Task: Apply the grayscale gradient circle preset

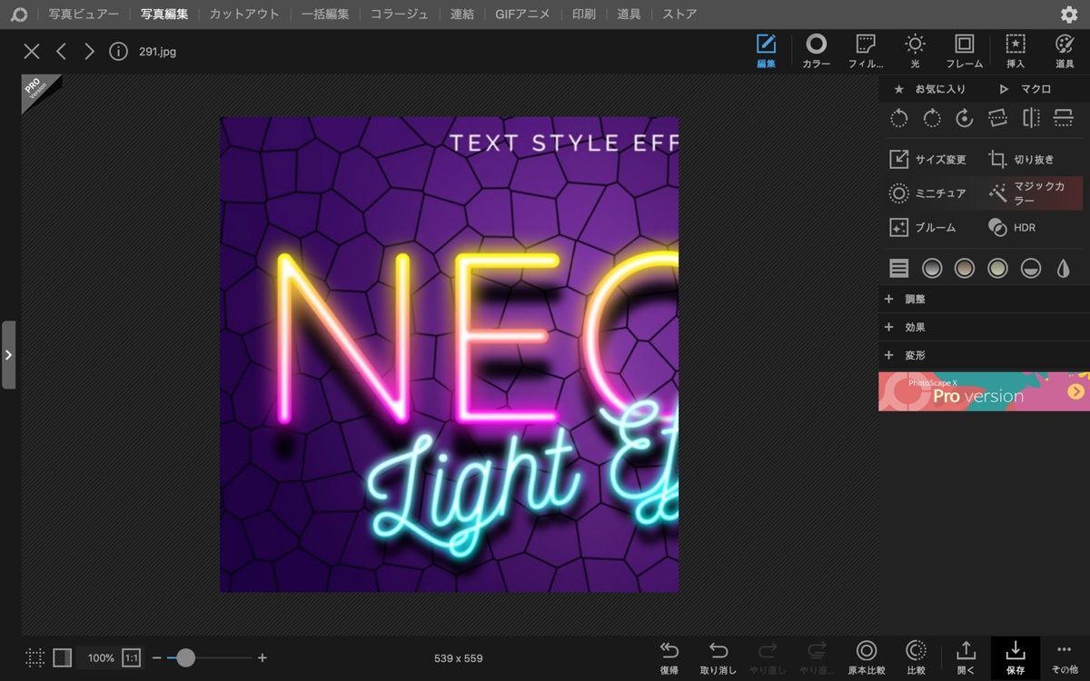Action: pyautogui.click(x=932, y=268)
